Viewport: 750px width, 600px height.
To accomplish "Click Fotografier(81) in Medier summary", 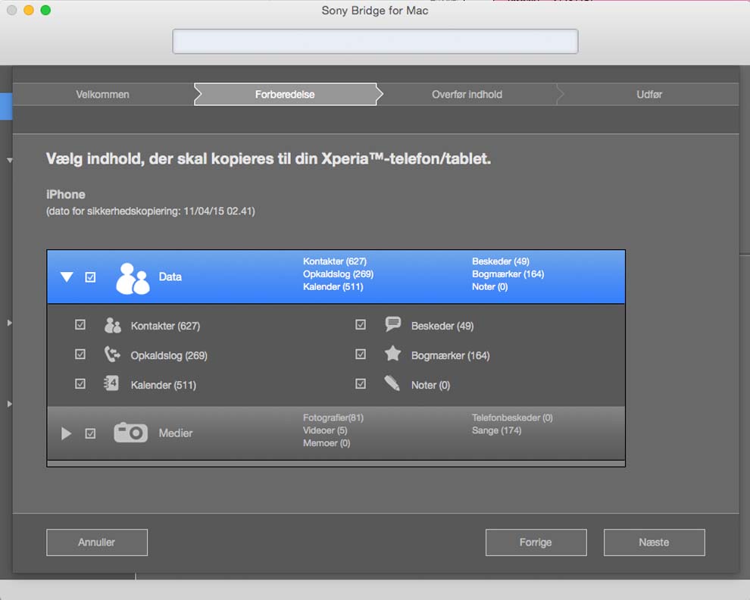I will tap(333, 417).
